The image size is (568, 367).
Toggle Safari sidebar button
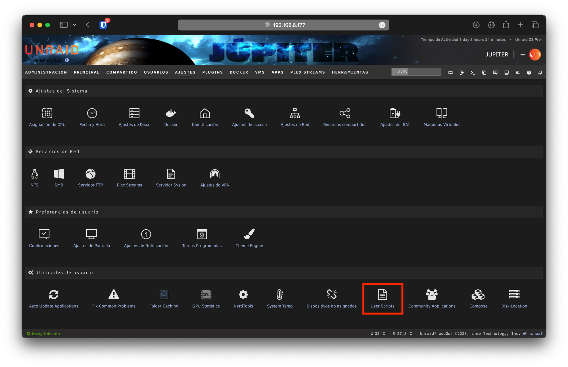click(x=64, y=25)
